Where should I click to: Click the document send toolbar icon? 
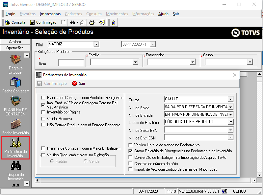click(x=83, y=22)
